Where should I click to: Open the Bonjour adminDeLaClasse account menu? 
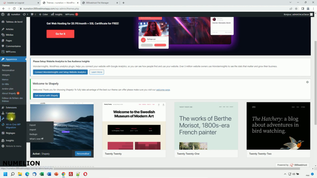(x=298, y=14)
